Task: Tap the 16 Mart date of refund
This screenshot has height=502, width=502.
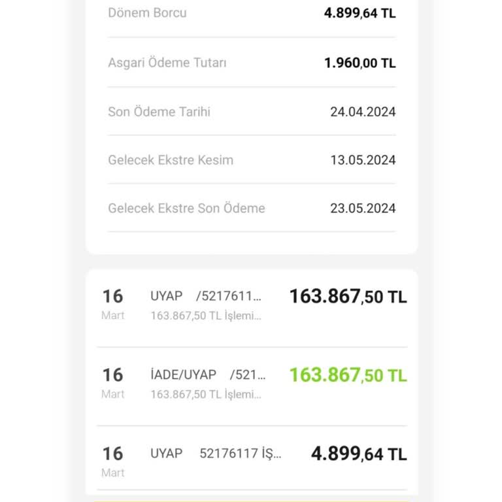Action: [112, 383]
